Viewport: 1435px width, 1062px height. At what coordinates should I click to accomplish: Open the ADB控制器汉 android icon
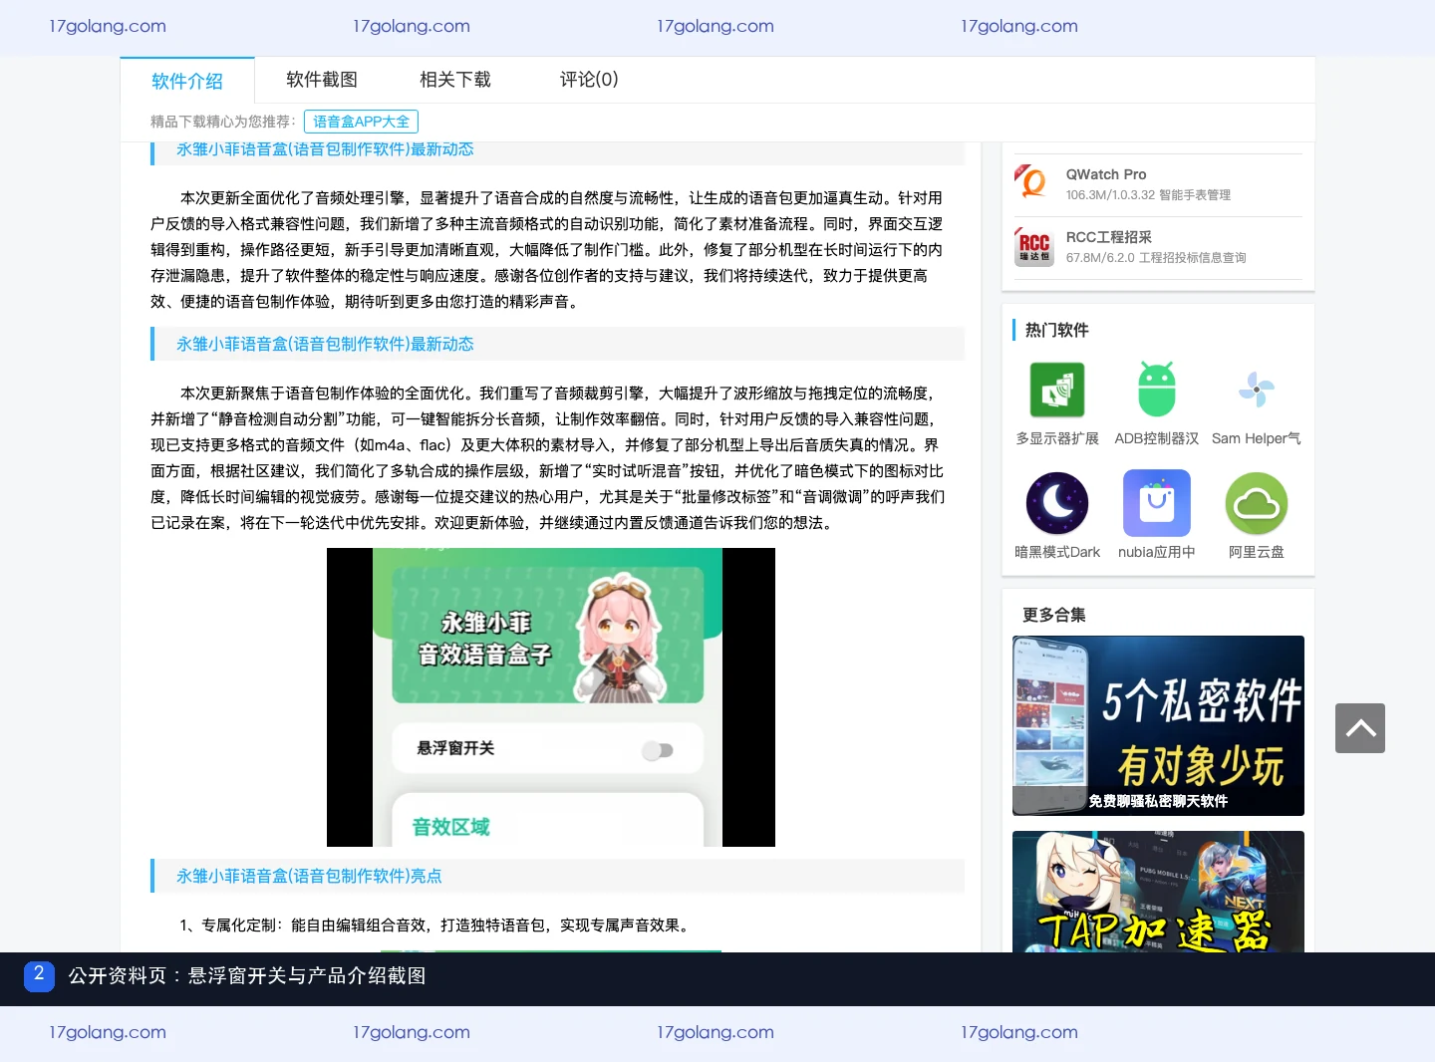coord(1157,390)
